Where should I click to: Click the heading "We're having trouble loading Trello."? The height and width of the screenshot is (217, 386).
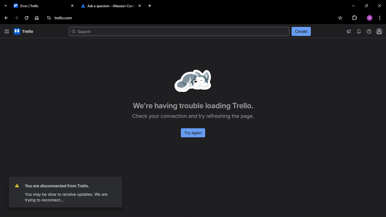pyautogui.click(x=193, y=106)
